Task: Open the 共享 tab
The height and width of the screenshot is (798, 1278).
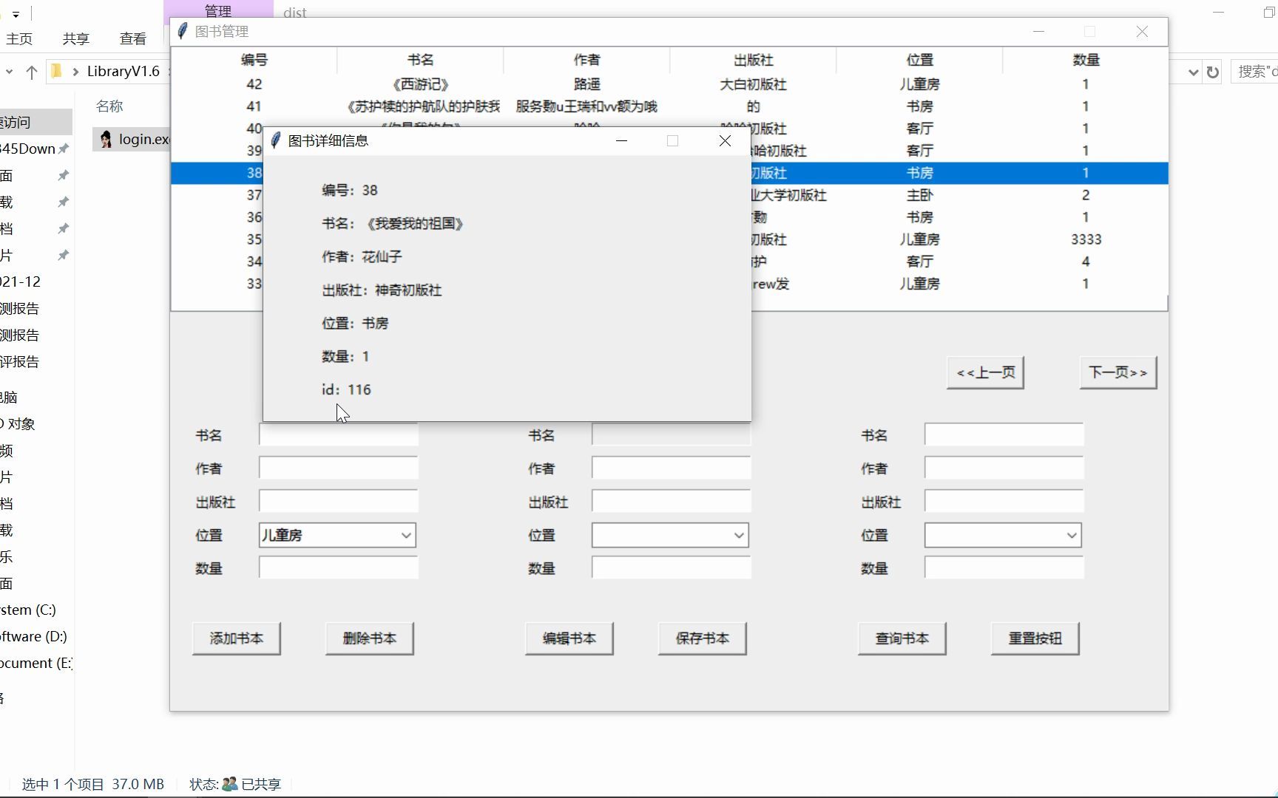Action: pos(75,38)
